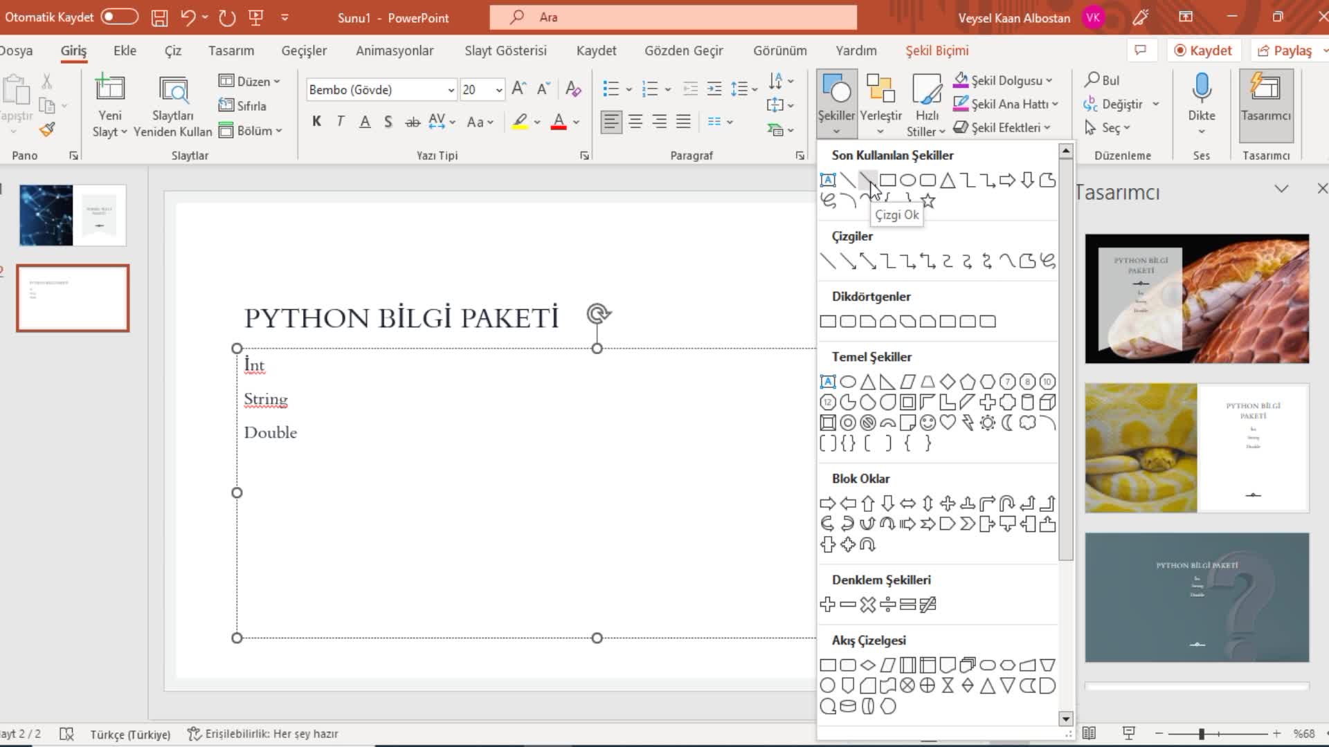Open Şekil Ana Hattı outline dropdown
This screenshot has width=1329, height=747.
pyautogui.click(x=1006, y=104)
